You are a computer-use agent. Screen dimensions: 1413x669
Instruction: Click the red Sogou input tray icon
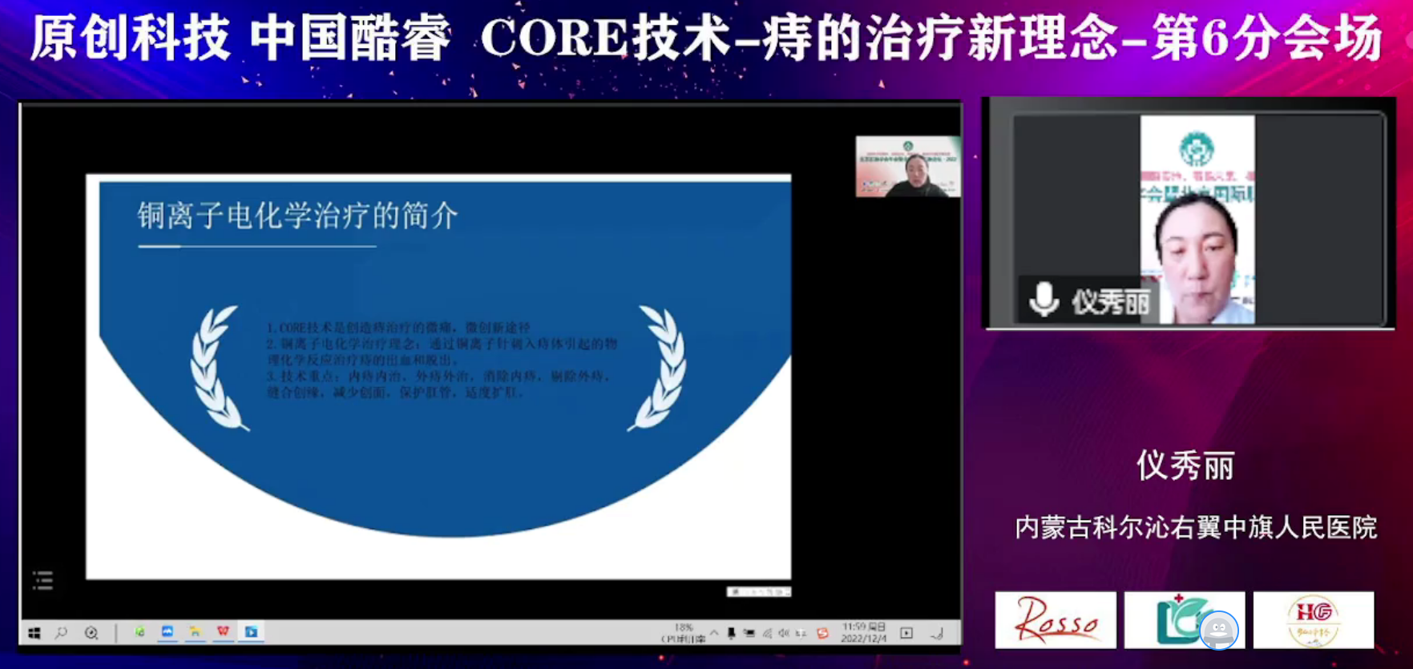tap(822, 633)
